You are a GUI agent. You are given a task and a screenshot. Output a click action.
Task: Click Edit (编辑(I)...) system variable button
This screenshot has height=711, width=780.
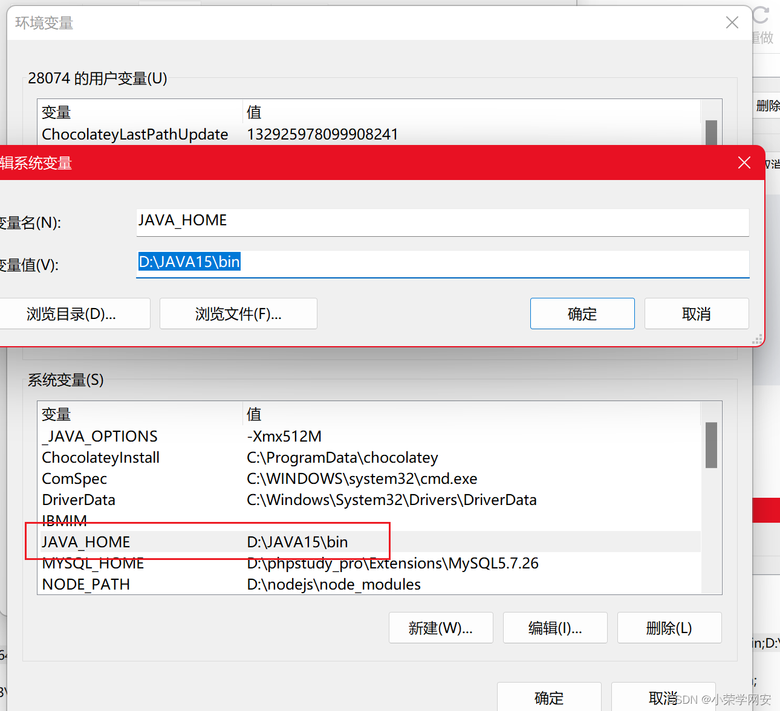(555, 628)
